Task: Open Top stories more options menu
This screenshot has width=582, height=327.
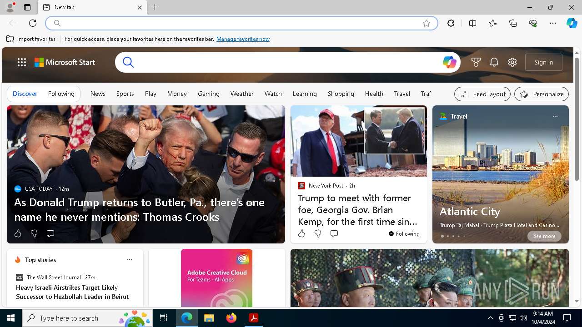Action: click(130, 260)
